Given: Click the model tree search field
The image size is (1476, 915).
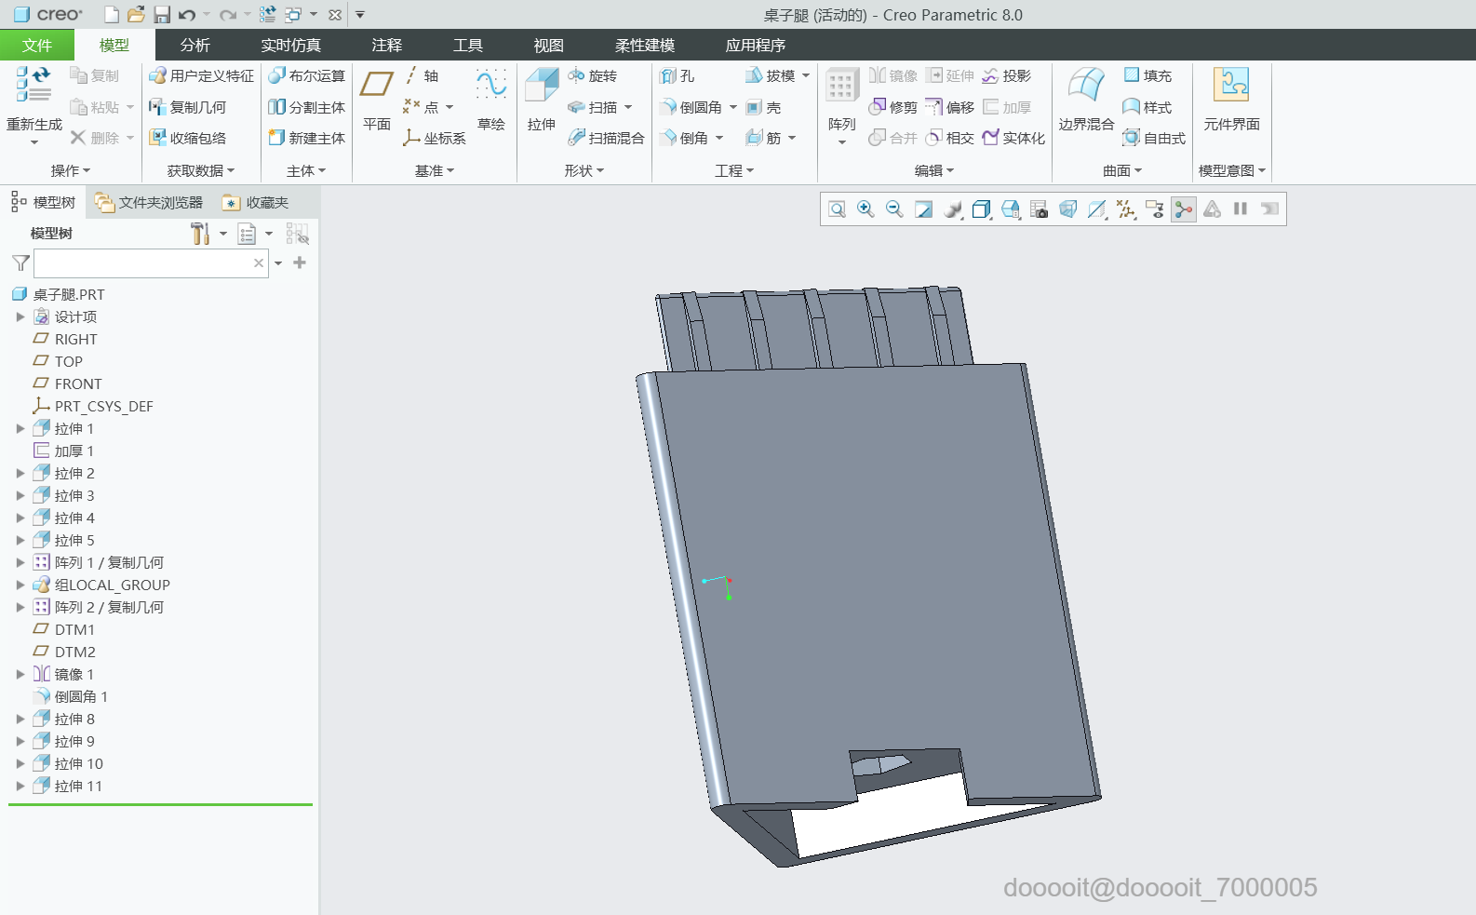Looking at the screenshot, I should click(142, 263).
